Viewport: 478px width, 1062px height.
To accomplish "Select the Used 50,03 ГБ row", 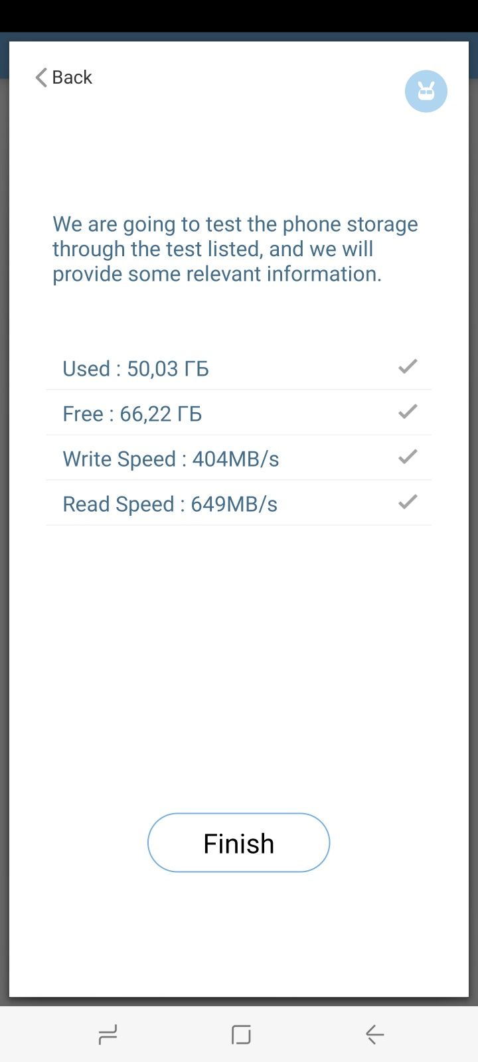I will pos(238,368).
